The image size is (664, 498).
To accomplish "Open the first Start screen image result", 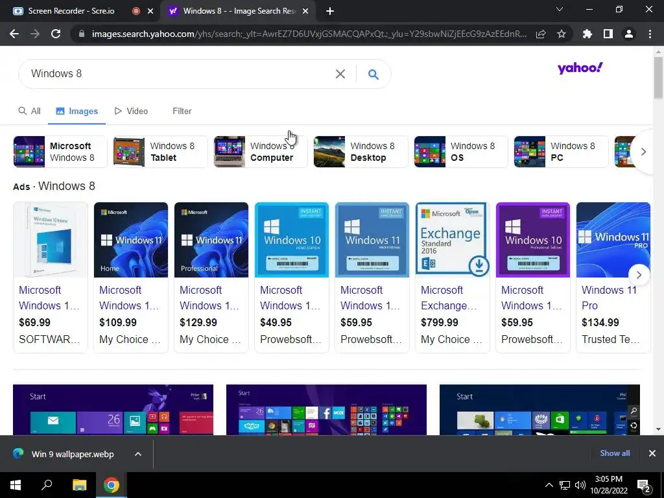I will coord(113,410).
